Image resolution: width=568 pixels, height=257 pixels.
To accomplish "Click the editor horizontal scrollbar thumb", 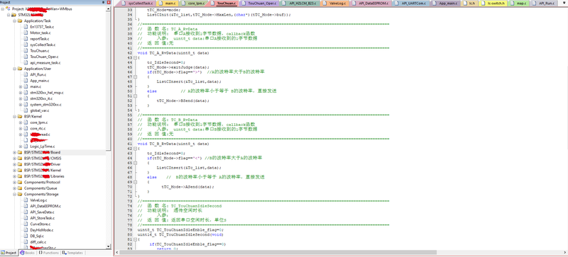I will (x=278, y=252).
